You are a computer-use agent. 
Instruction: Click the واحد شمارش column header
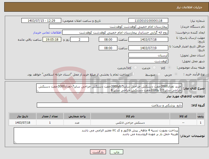(77, 116)
